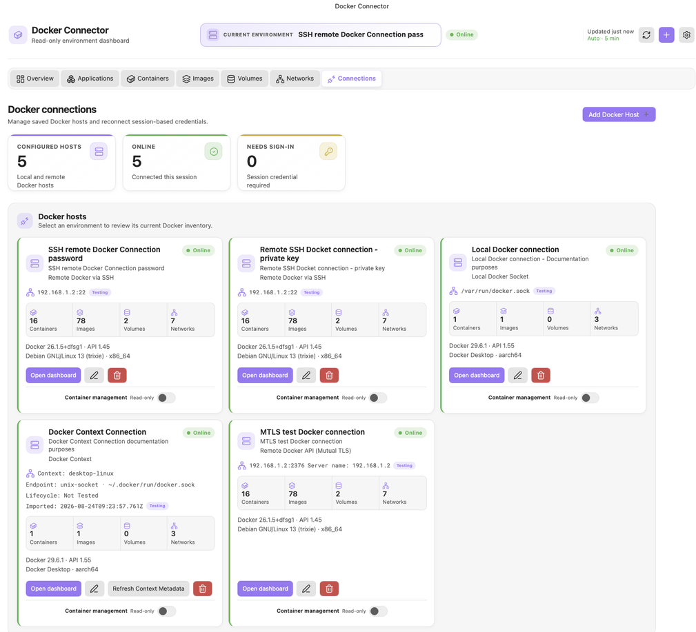
Task: Click Online badge next to current environment
Action: pyautogui.click(x=461, y=34)
